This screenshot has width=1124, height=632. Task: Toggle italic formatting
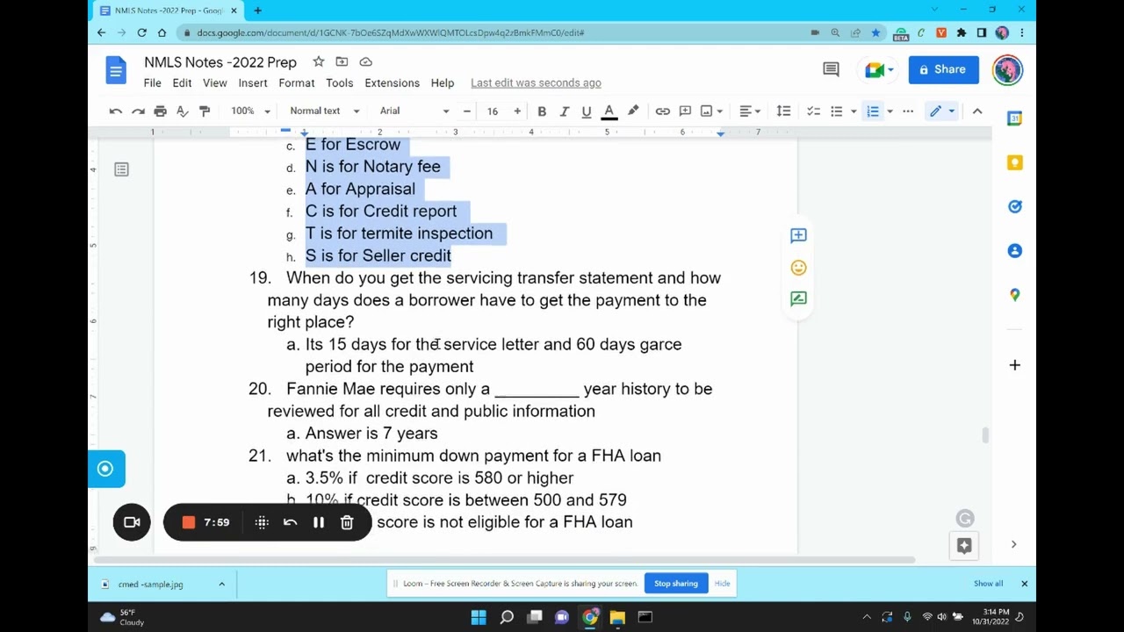pyautogui.click(x=564, y=111)
